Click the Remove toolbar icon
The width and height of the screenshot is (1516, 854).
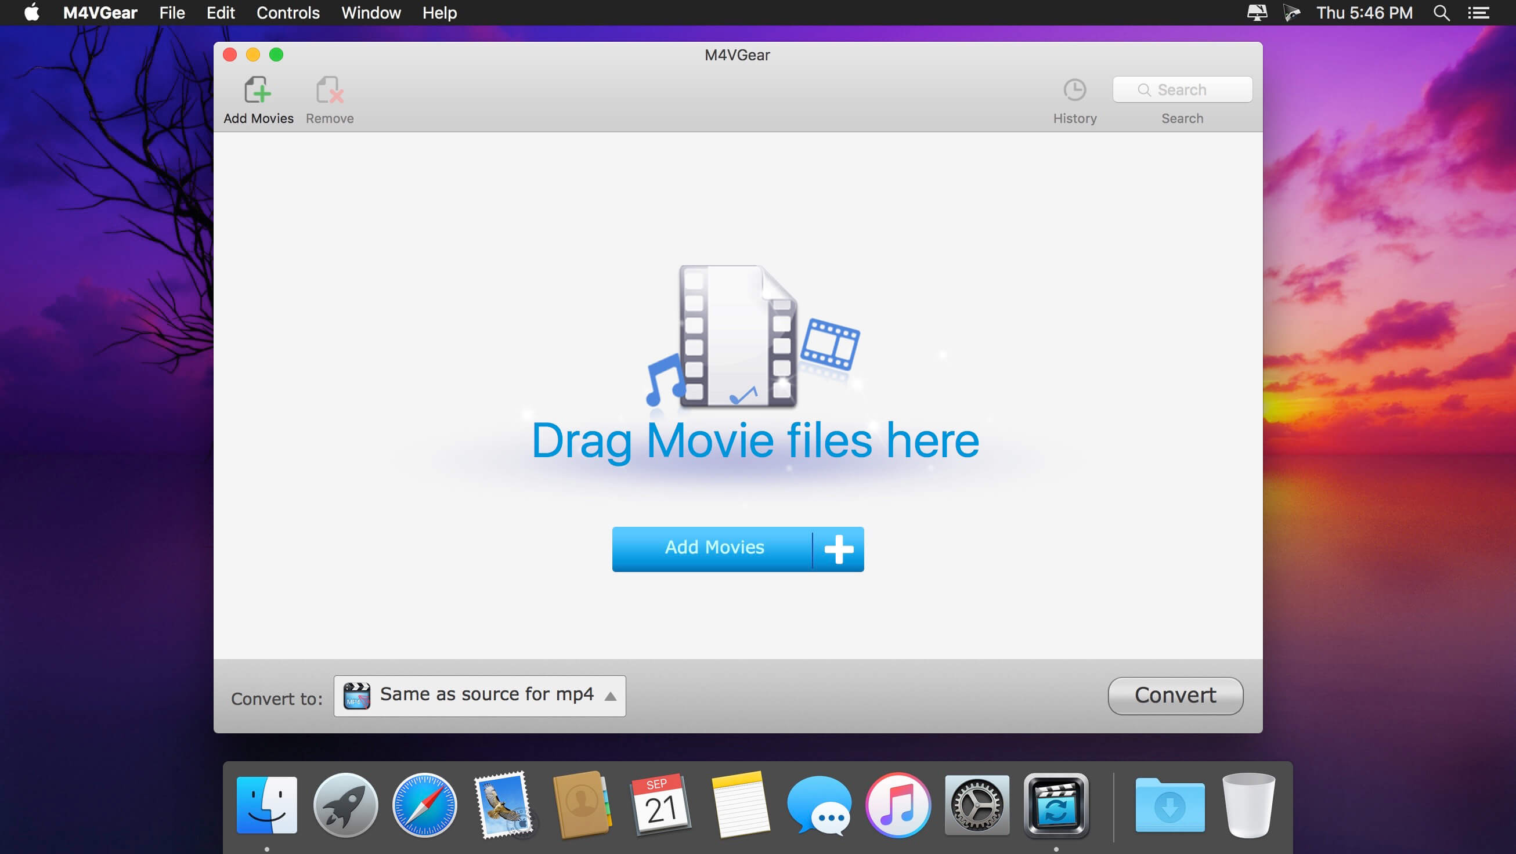pyautogui.click(x=330, y=91)
